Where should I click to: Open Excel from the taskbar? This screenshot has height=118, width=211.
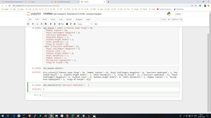(73, 116)
